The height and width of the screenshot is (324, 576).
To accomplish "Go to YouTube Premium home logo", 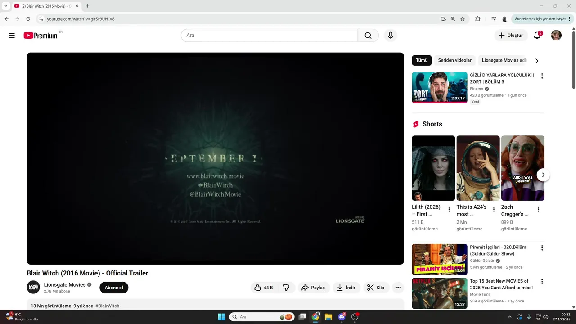I will click(x=40, y=36).
